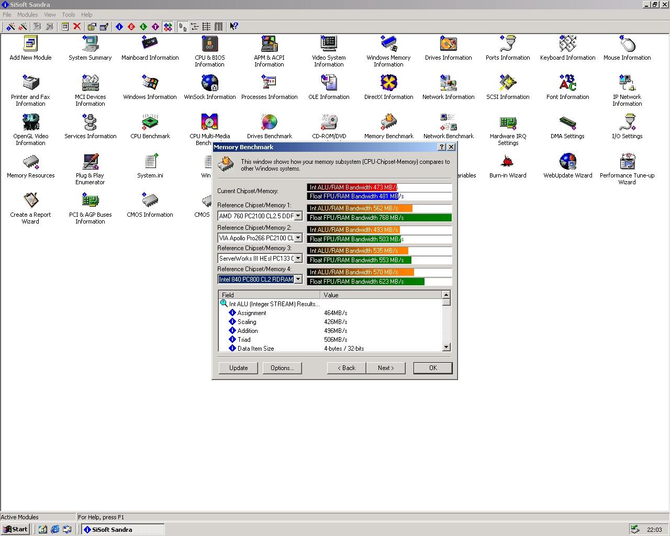Open the File menu

7,15
